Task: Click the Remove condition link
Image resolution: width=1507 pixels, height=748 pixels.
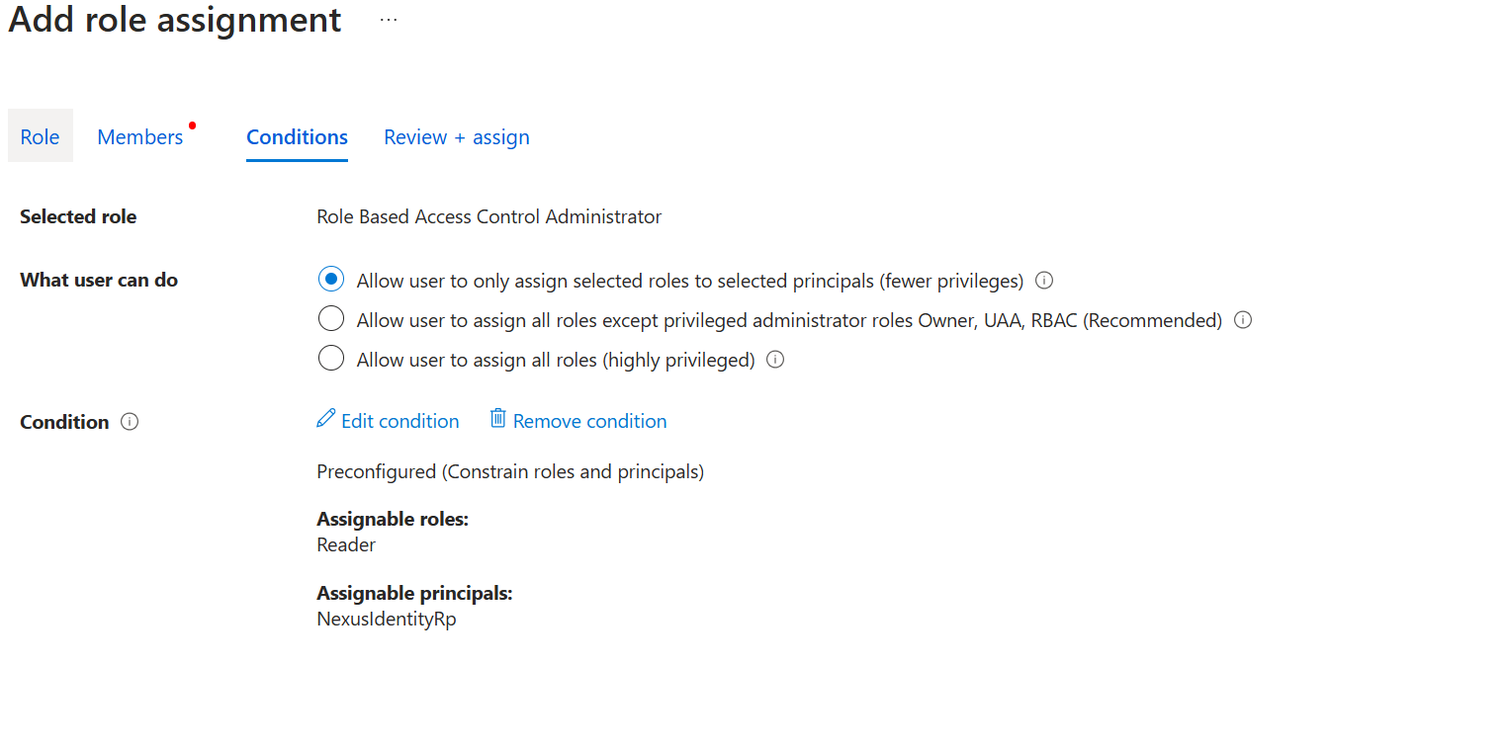Action: (590, 421)
